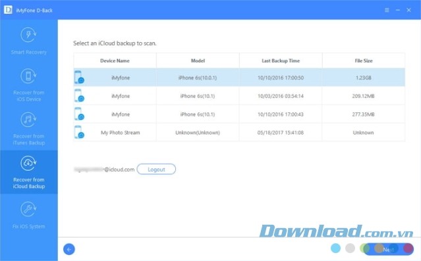Switch to Fix iOS System label
421x261 pixels.
tap(29, 227)
